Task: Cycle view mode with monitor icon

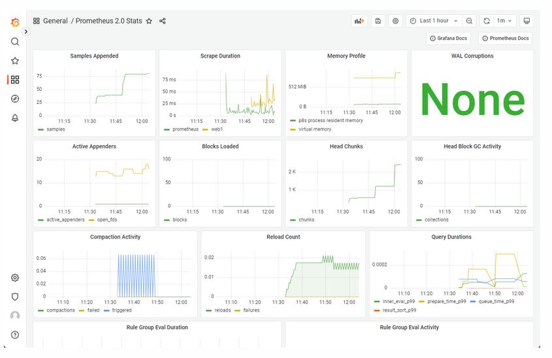Action: [527, 21]
